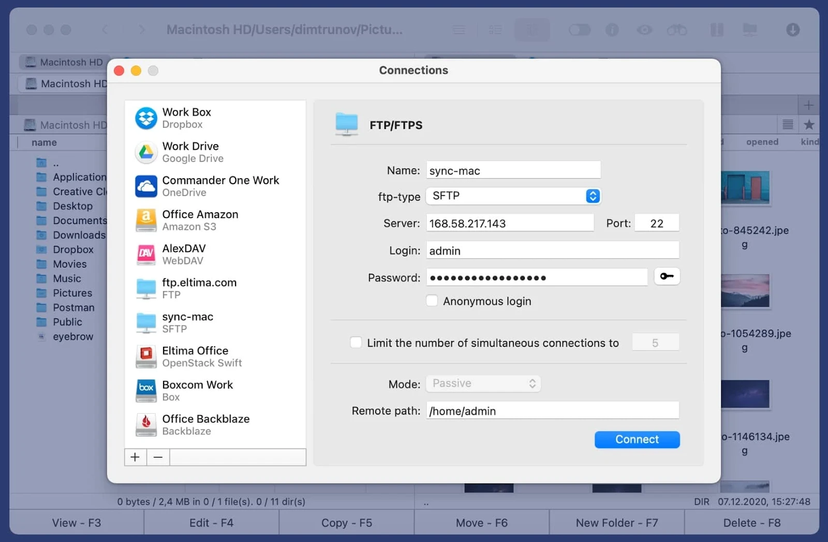Select the Office Backblaze connection icon
This screenshot has width=828, height=542.
coord(146,425)
